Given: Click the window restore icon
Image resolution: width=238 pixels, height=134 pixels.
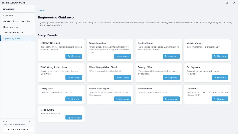Looking at the screenshot, I should pyautogui.click(x=227, y=3).
